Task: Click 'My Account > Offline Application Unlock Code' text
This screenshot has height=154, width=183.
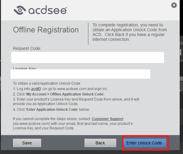Action: click(x=65, y=94)
